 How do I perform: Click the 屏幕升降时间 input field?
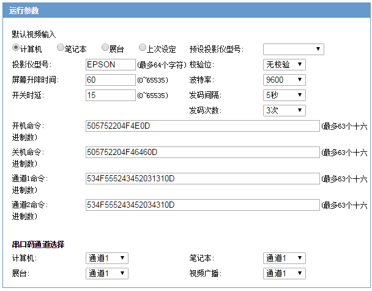click(x=110, y=80)
